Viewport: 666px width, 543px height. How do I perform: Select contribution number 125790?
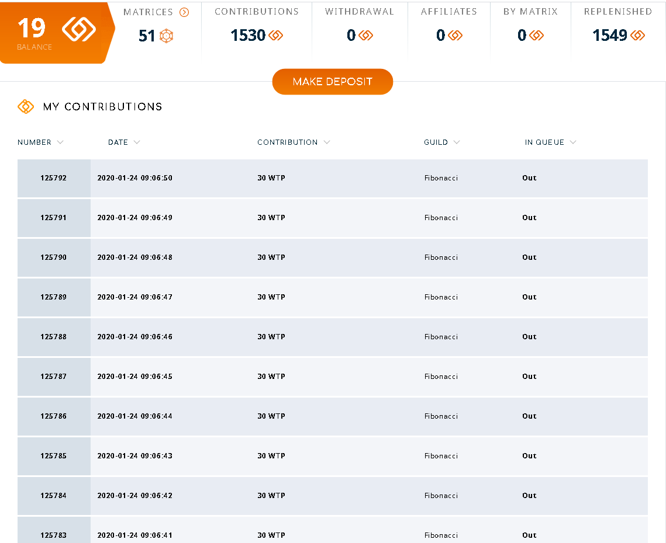click(x=54, y=257)
